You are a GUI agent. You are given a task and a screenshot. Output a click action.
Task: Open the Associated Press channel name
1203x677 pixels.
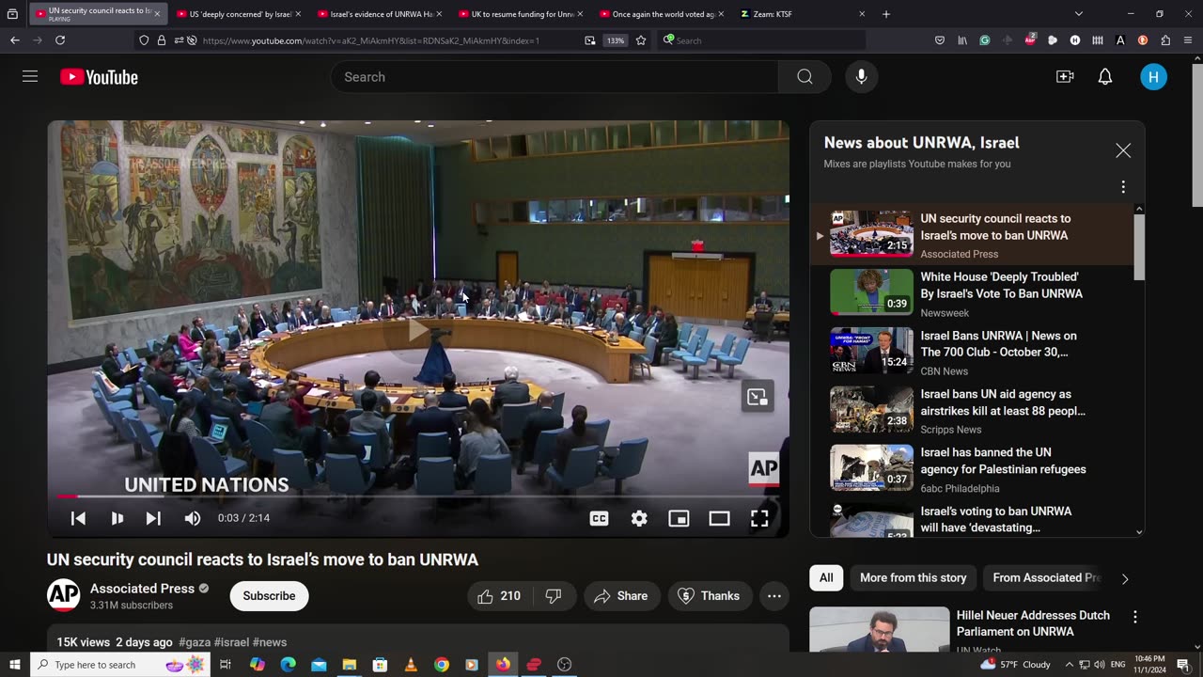[x=142, y=589]
